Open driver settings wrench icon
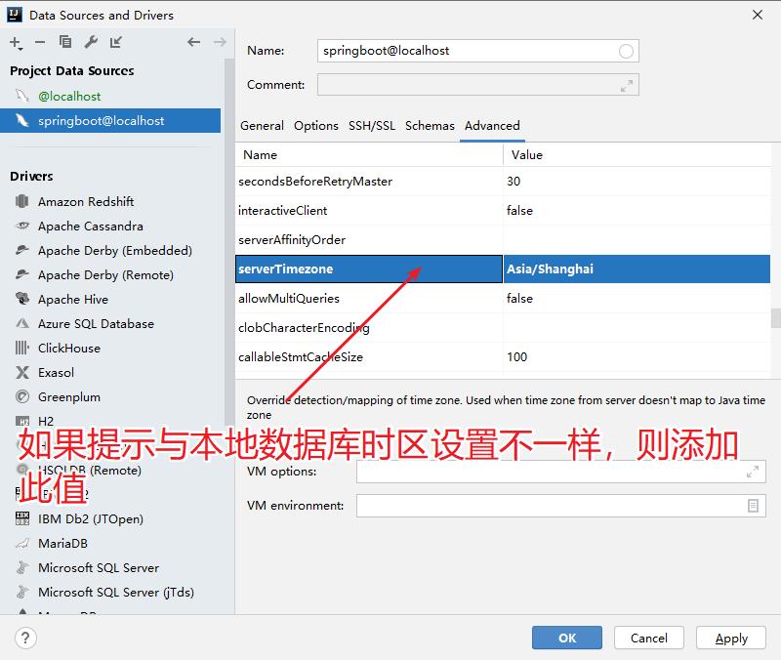This screenshot has width=781, height=660. click(x=91, y=42)
